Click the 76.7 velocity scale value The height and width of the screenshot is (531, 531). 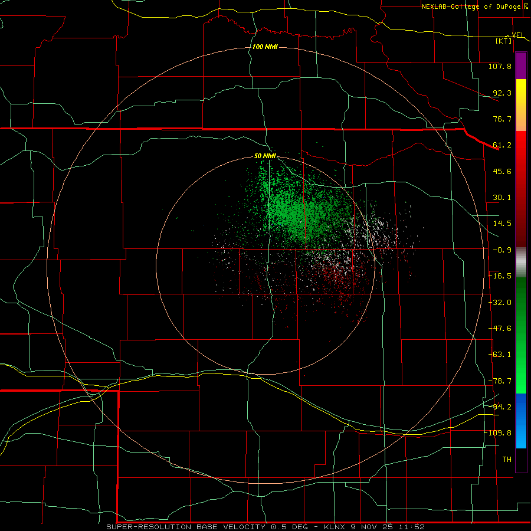click(x=502, y=119)
